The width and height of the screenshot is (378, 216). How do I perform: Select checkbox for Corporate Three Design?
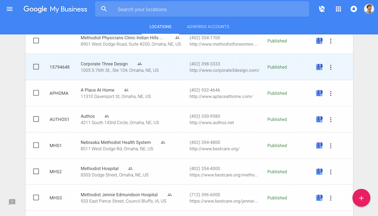[36, 67]
